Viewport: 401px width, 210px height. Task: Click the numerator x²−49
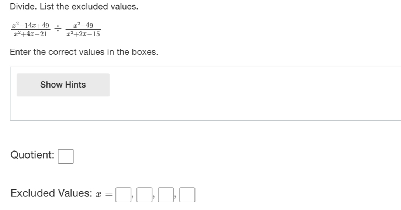[x=83, y=25]
